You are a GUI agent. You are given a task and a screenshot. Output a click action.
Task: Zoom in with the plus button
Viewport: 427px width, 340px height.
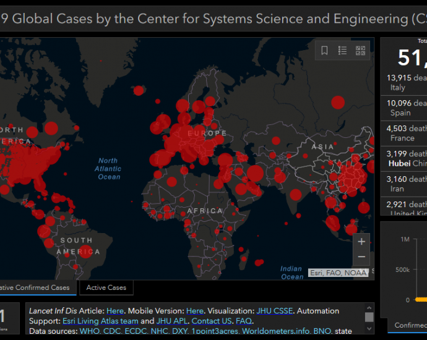(x=361, y=242)
